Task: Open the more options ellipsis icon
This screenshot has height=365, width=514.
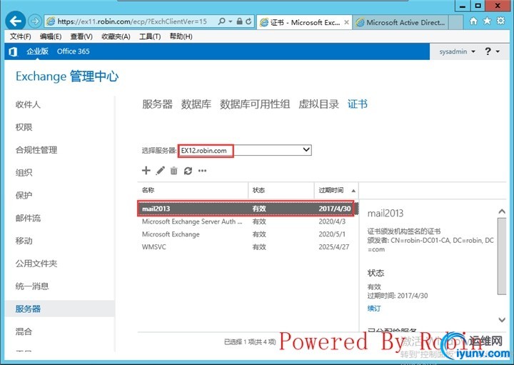Action: coord(202,171)
